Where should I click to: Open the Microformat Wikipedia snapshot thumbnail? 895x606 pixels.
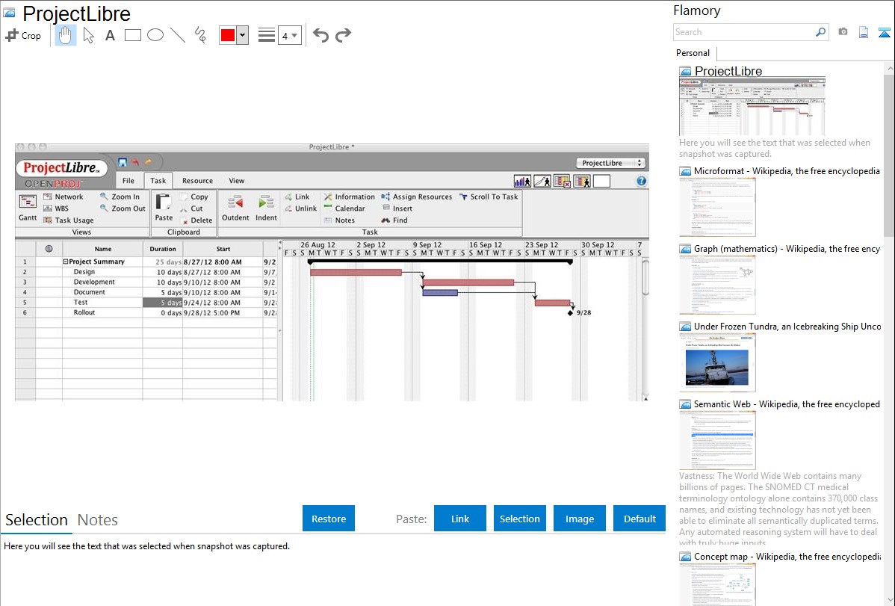[x=717, y=207]
